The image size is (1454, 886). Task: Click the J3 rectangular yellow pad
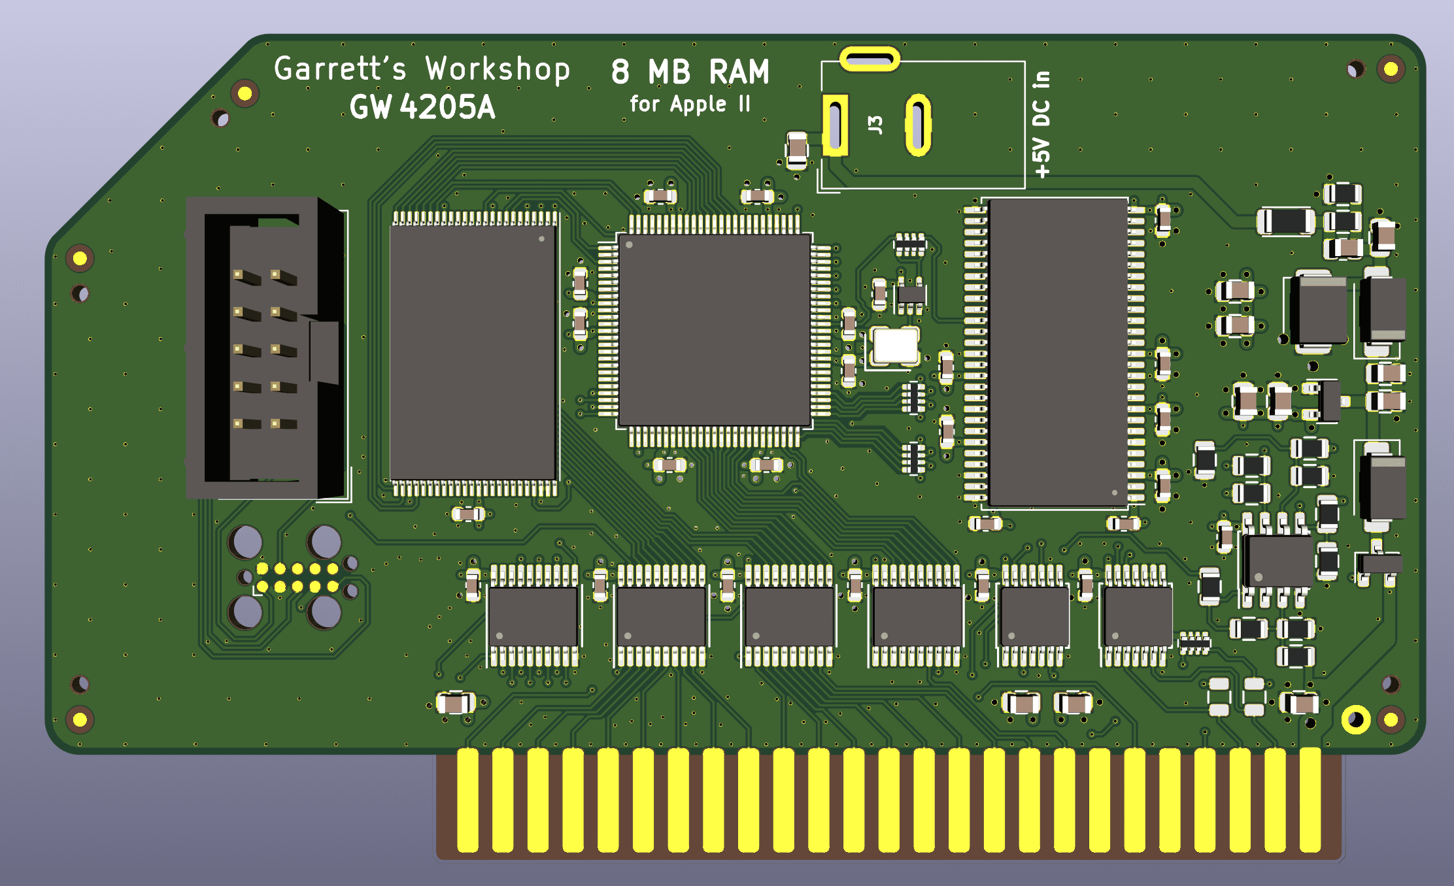(x=835, y=125)
